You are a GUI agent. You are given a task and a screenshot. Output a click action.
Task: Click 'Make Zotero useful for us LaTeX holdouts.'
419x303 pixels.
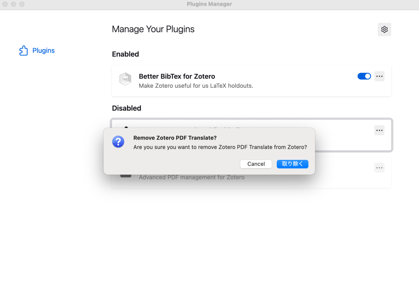tap(196, 86)
